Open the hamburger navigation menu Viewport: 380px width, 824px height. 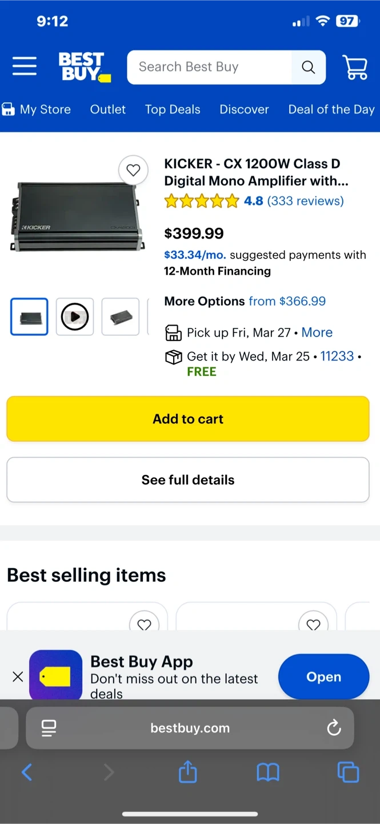click(25, 67)
